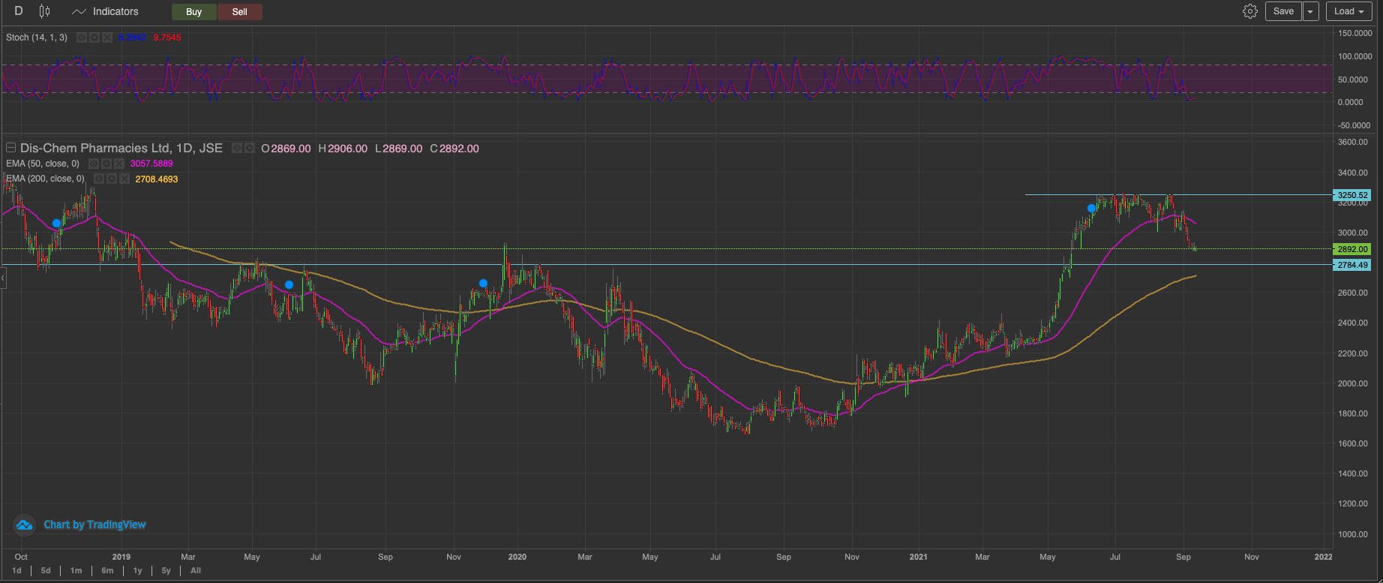Image resolution: width=1383 pixels, height=583 pixels.
Task: Open settings for Stoch indicator
Action: [x=94, y=38]
